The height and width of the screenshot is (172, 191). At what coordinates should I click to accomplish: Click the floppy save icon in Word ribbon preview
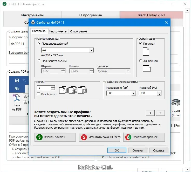(17, 80)
